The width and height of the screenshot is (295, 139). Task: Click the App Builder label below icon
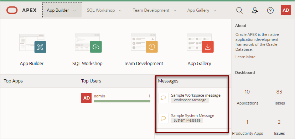click(x=32, y=64)
